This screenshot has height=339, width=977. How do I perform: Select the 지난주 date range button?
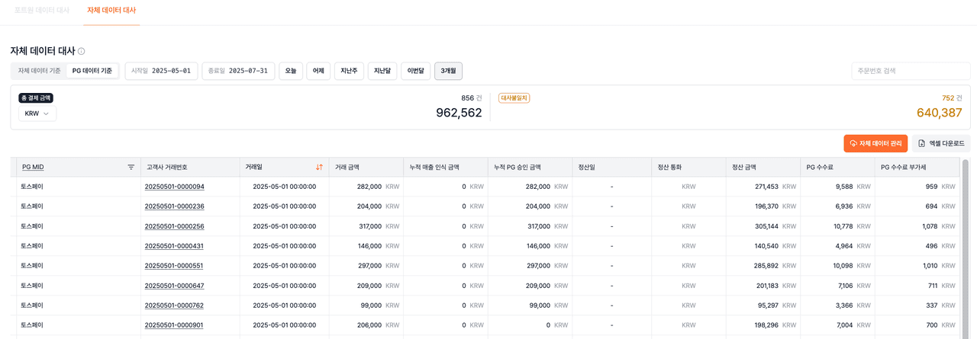click(x=349, y=71)
